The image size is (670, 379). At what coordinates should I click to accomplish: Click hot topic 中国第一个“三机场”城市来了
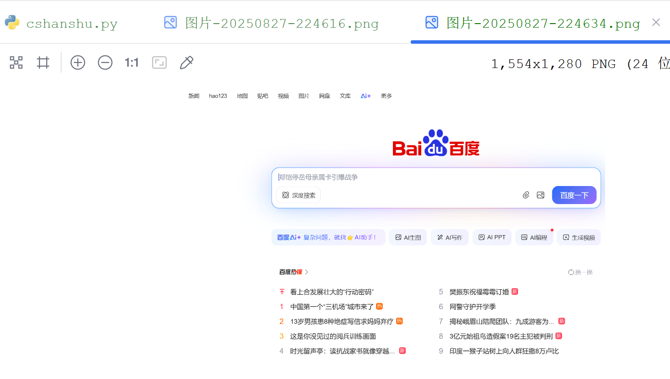pos(332,307)
